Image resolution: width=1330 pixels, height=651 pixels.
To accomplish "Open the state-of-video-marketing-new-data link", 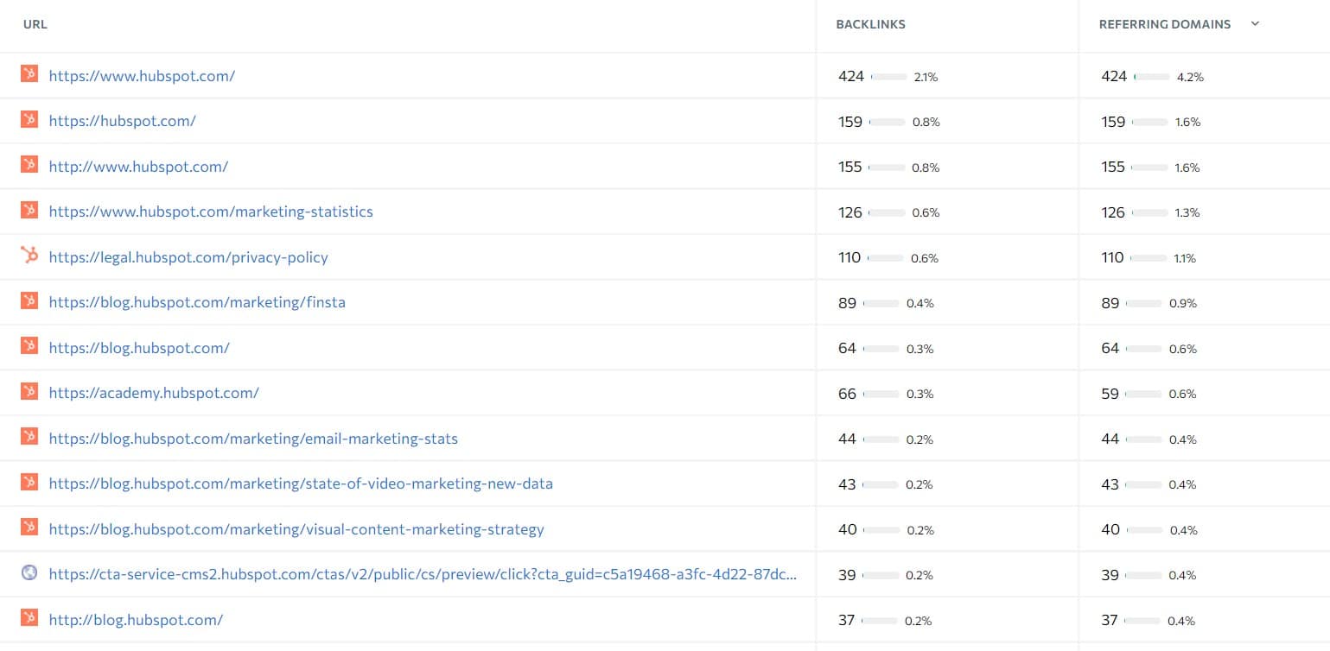I will [x=301, y=484].
